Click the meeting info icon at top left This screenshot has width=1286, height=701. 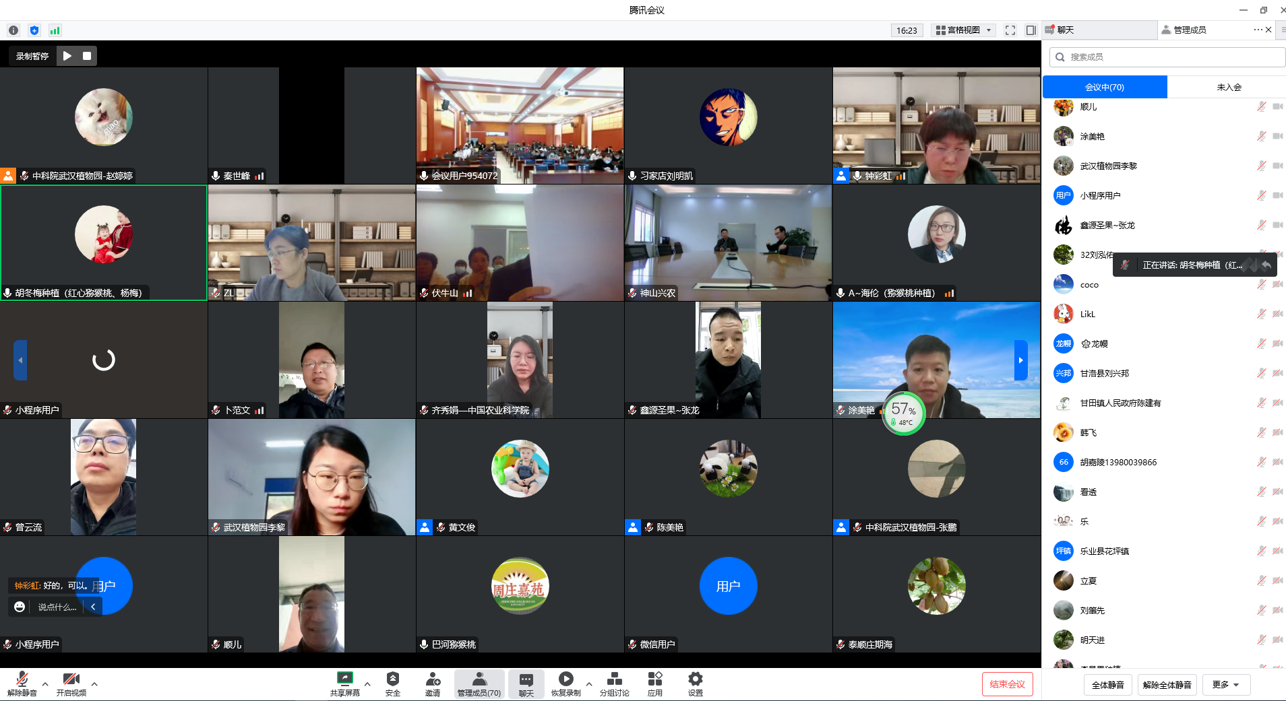[x=13, y=30]
